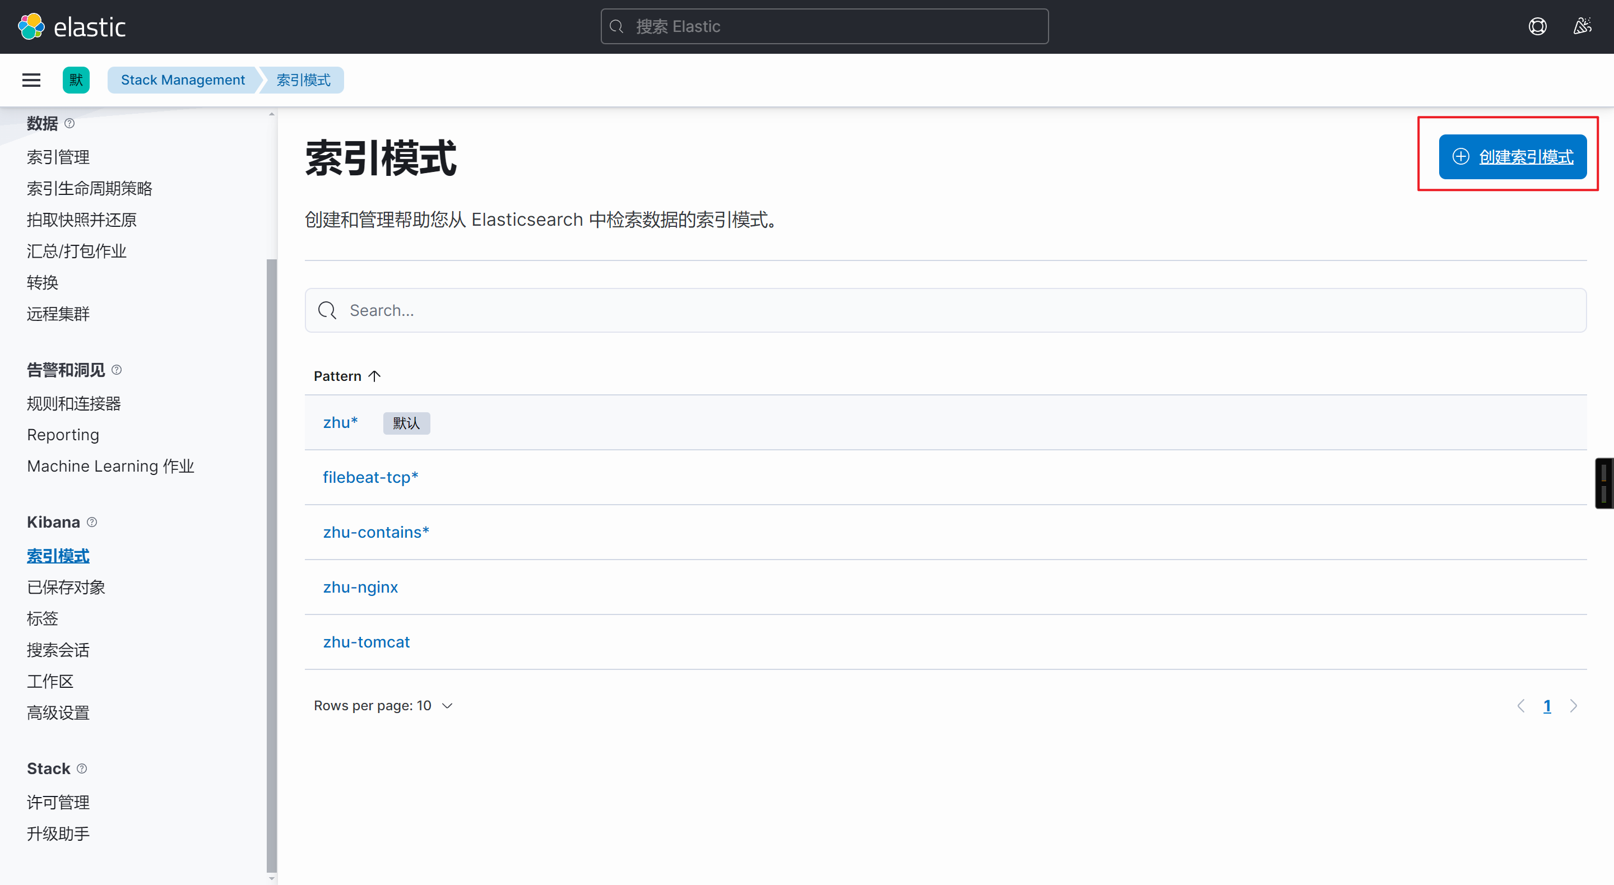
Task: Click magnifier icon in pattern search box
Action: [327, 310]
